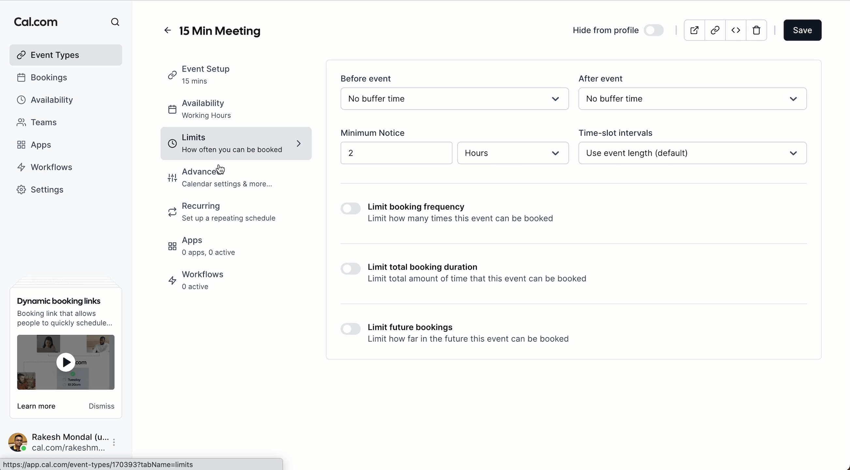Screen dimensions: 850x470
Task: Dismiss the Dynamic booking links card
Action: (x=101, y=406)
